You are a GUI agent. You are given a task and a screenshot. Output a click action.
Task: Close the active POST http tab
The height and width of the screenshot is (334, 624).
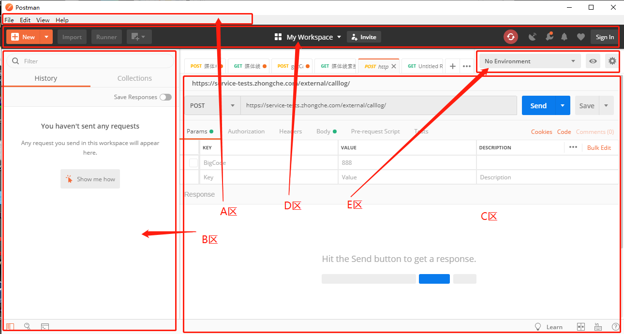tap(394, 66)
